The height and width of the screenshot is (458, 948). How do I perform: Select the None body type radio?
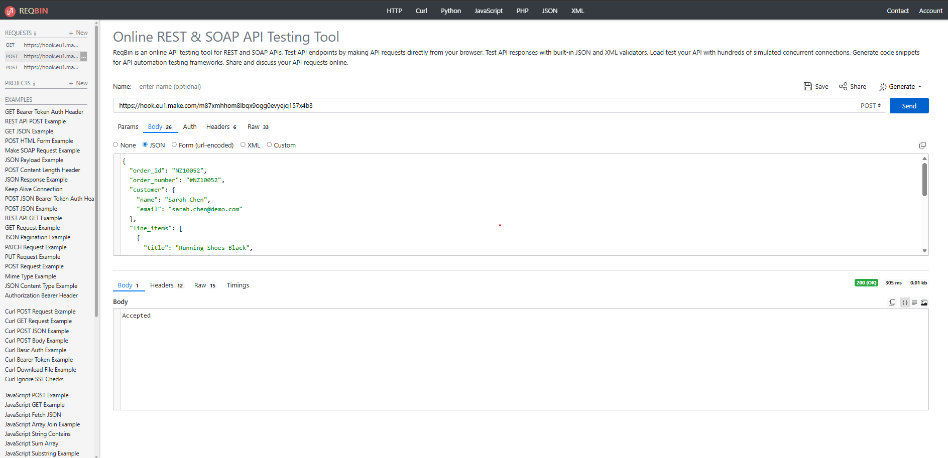tap(115, 145)
